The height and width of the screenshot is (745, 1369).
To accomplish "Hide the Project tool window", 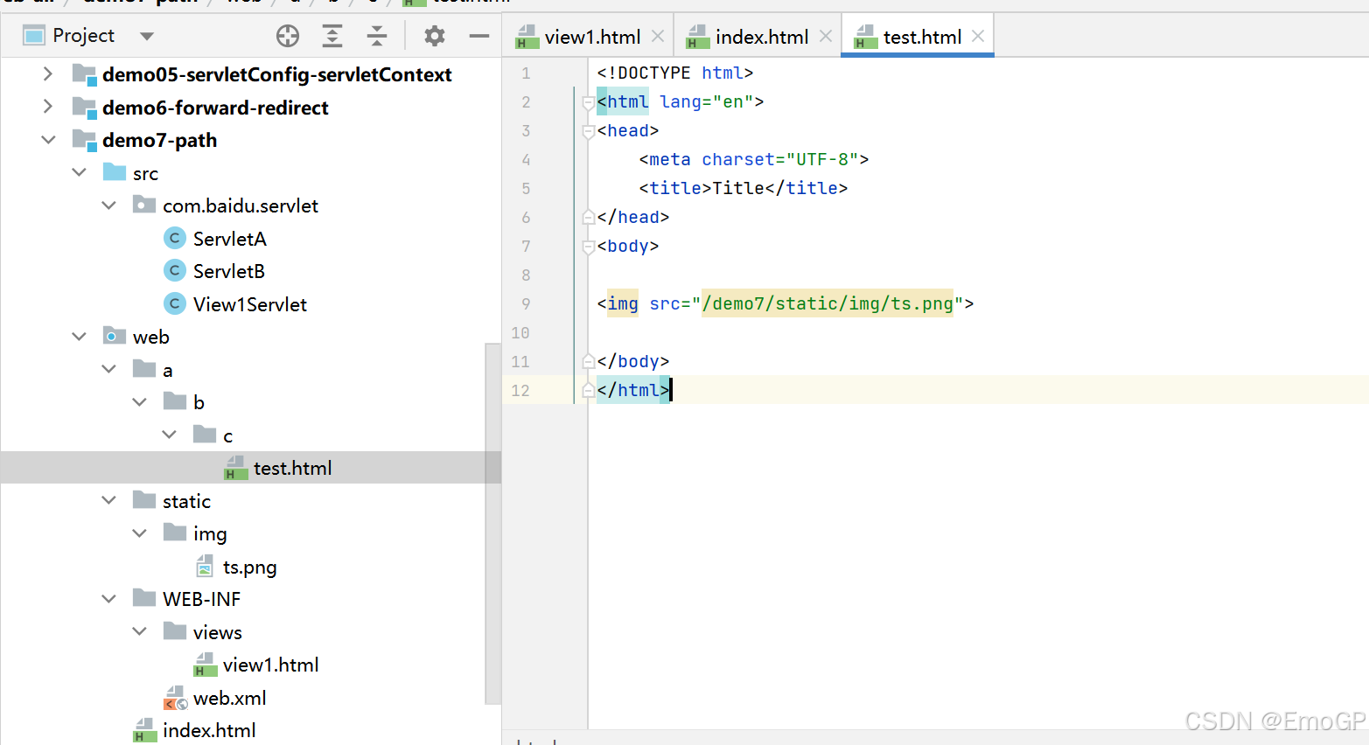I will coord(479,36).
